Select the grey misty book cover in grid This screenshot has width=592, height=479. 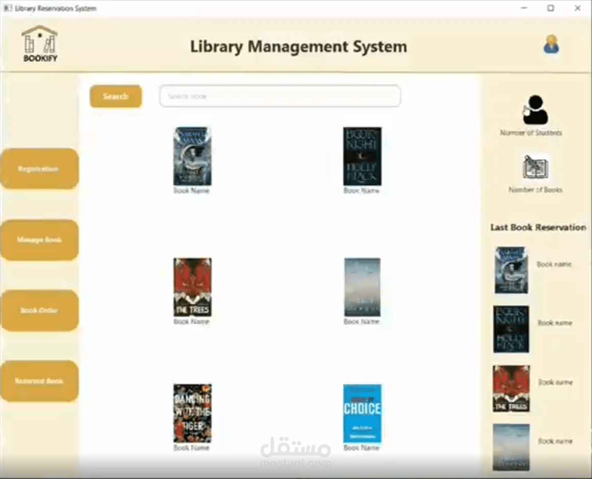point(362,287)
